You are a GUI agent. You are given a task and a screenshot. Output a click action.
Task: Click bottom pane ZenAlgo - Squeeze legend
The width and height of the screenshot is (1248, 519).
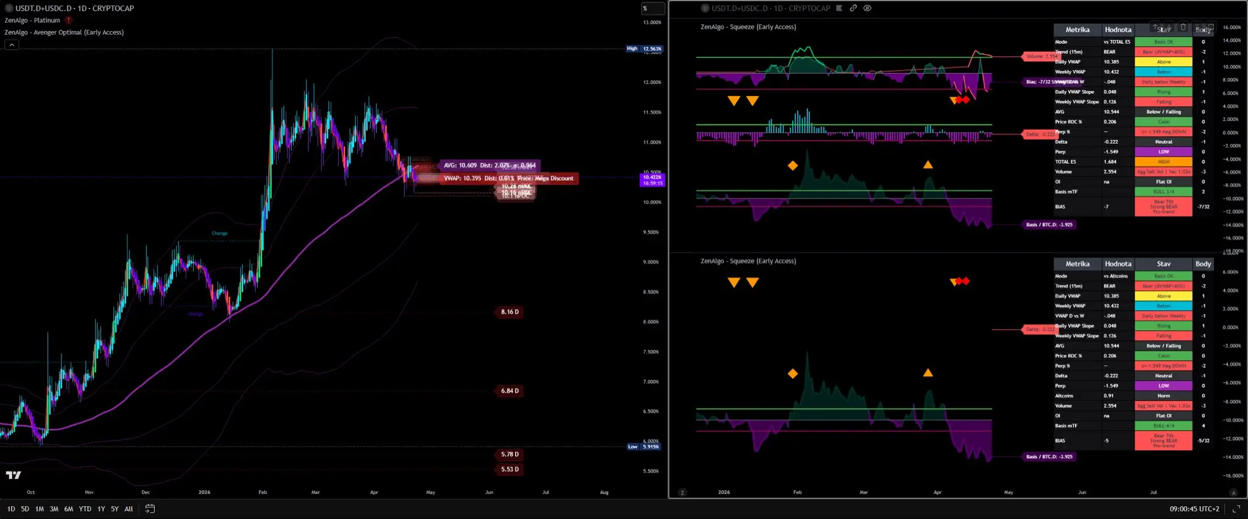pyautogui.click(x=748, y=261)
